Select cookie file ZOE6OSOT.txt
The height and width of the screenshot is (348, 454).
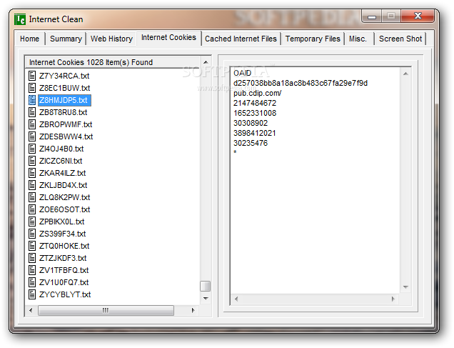[x=64, y=209]
